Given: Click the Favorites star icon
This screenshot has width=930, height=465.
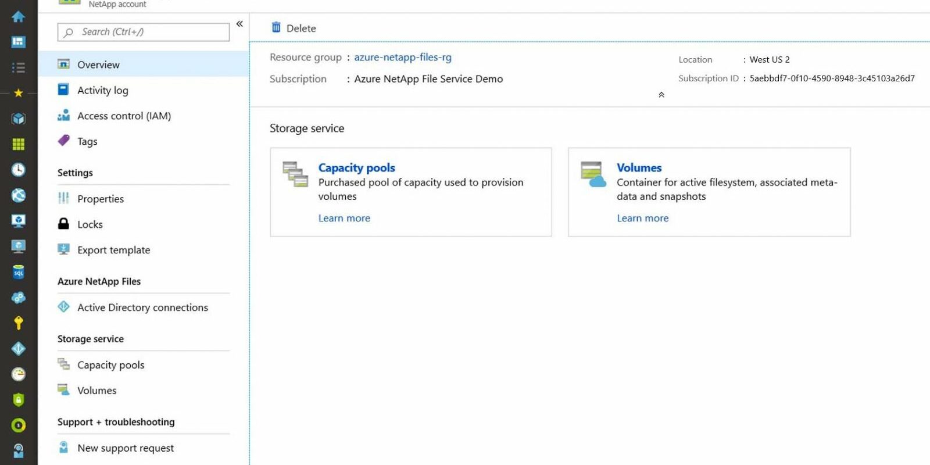Looking at the screenshot, I should (18, 93).
